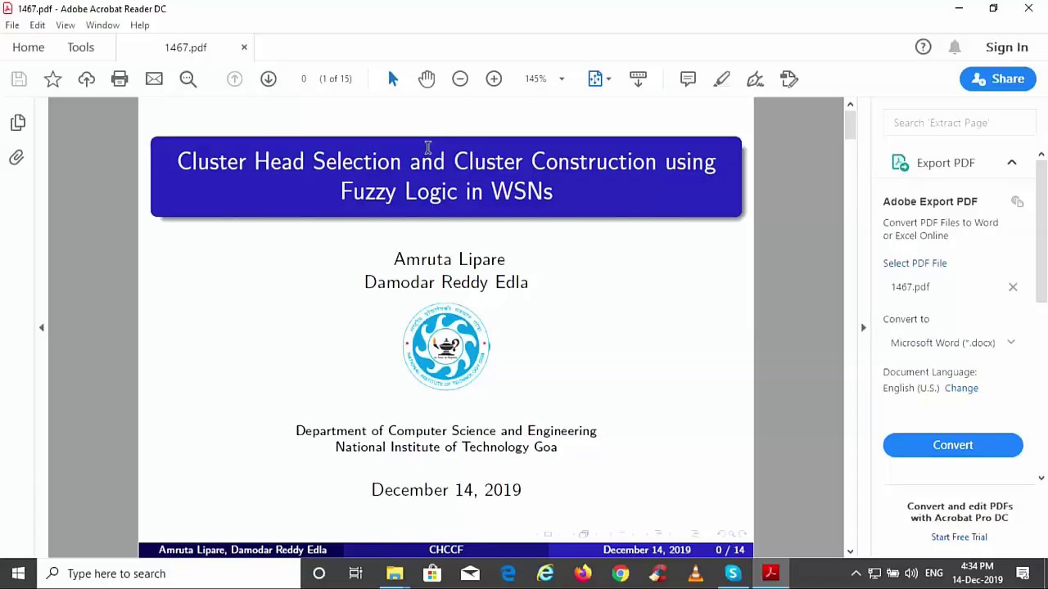Open page thumbnails panel

coord(17,122)
